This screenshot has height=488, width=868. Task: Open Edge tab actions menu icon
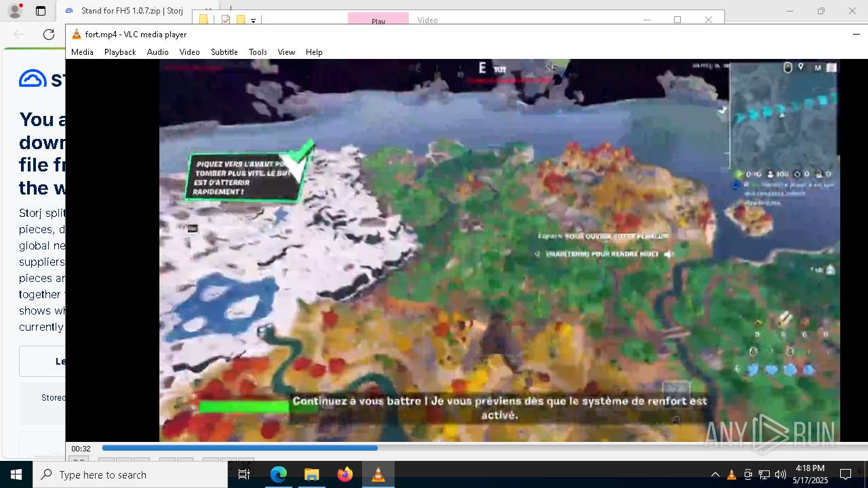pos(41,11)
